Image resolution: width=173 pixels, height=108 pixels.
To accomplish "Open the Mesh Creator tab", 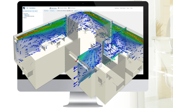I will point(53,8).
